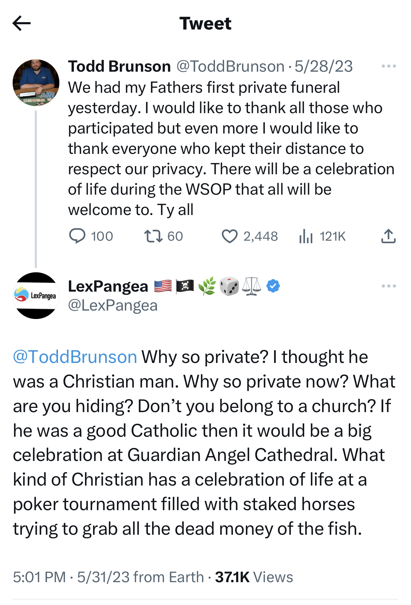This screenshot has width=411, height=605.
Task: Like Todd Brunson's funeral tweet
Action: pyautogui.click(x=230, y=236)
